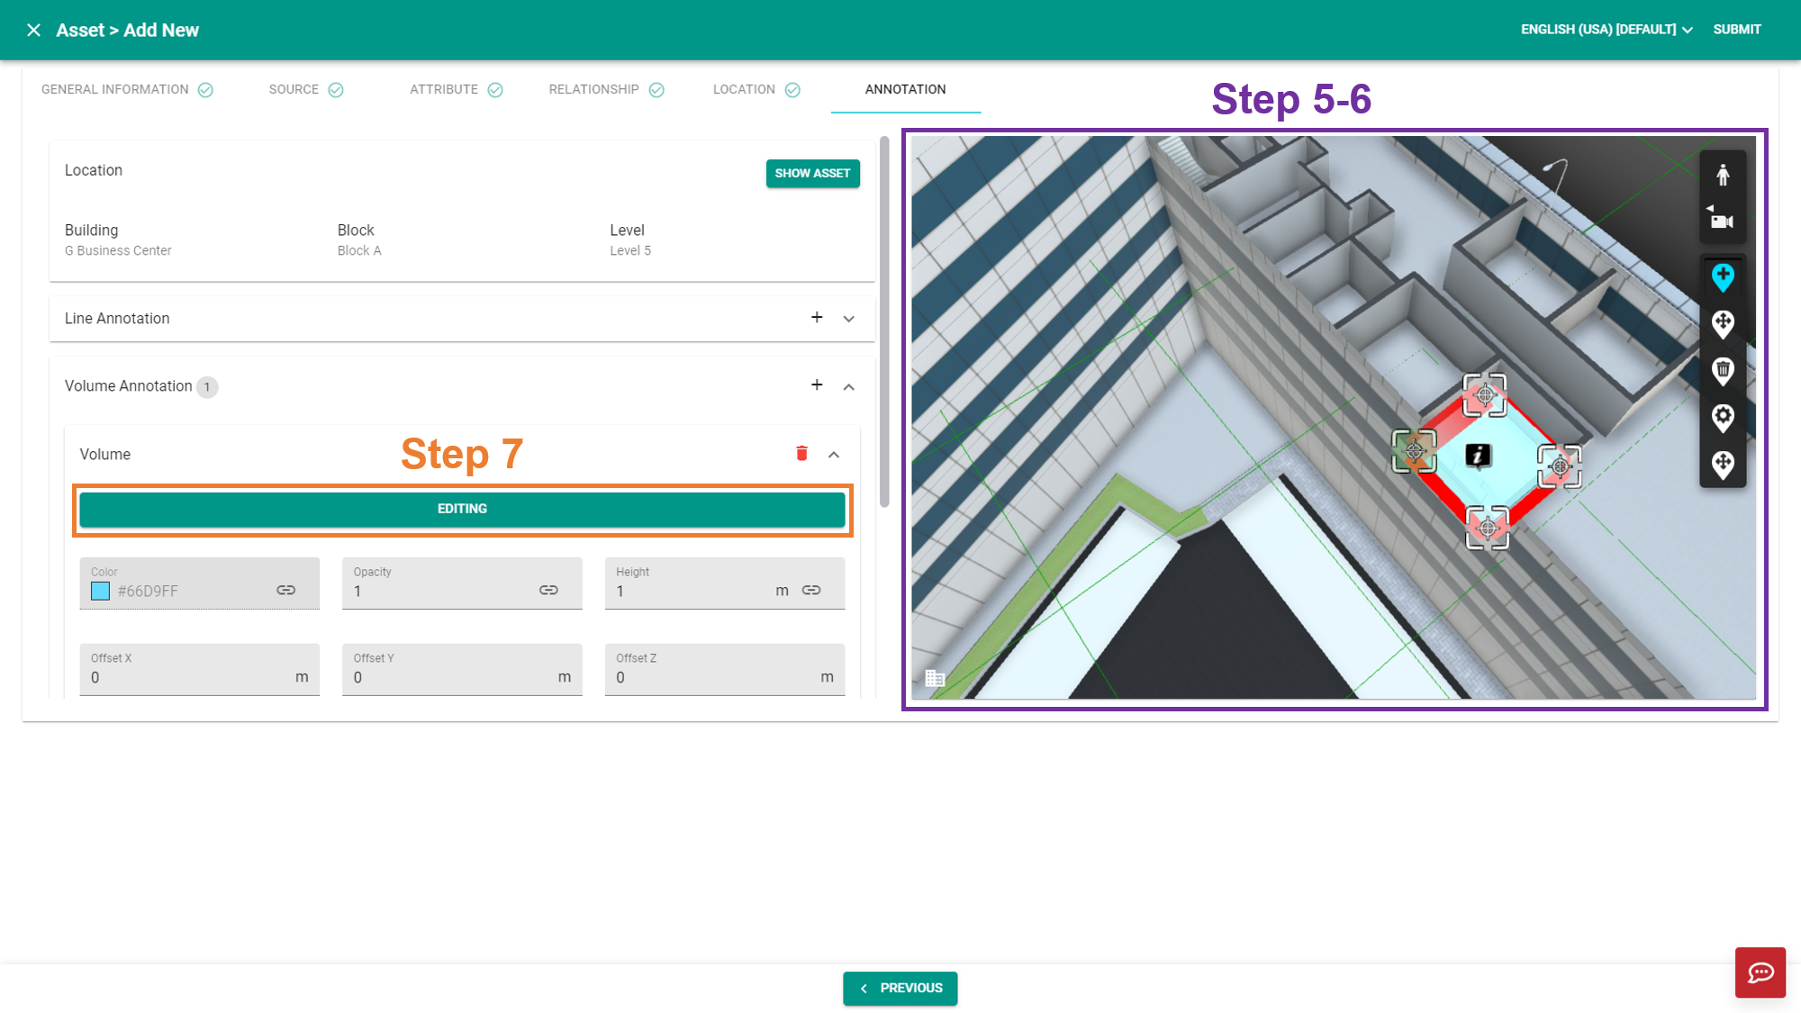Click the bottom move-marker tool in viewer toolbar
Viewport: 1801px width, 1013px height.
(1723, 465)
